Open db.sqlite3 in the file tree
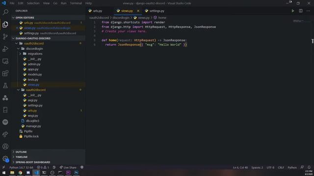Screen dimensions: 314x176 [x=32, y=121]
